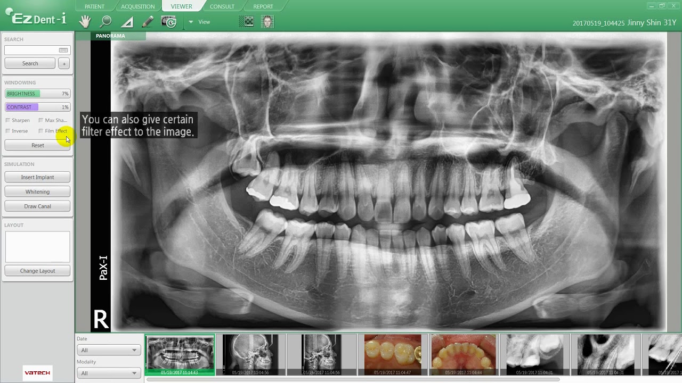Open the REPORT tab
Viewport: 682px width, 383px height.
[263, 6]
